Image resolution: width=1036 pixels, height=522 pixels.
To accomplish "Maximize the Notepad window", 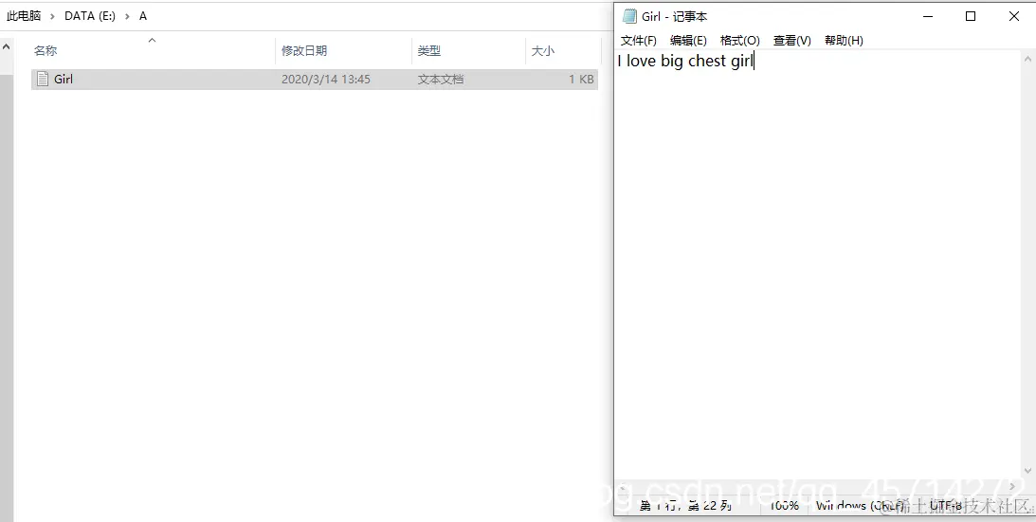I will (971, 16).
